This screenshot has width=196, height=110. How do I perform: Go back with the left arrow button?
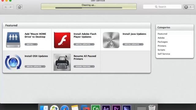pos(6,7)
